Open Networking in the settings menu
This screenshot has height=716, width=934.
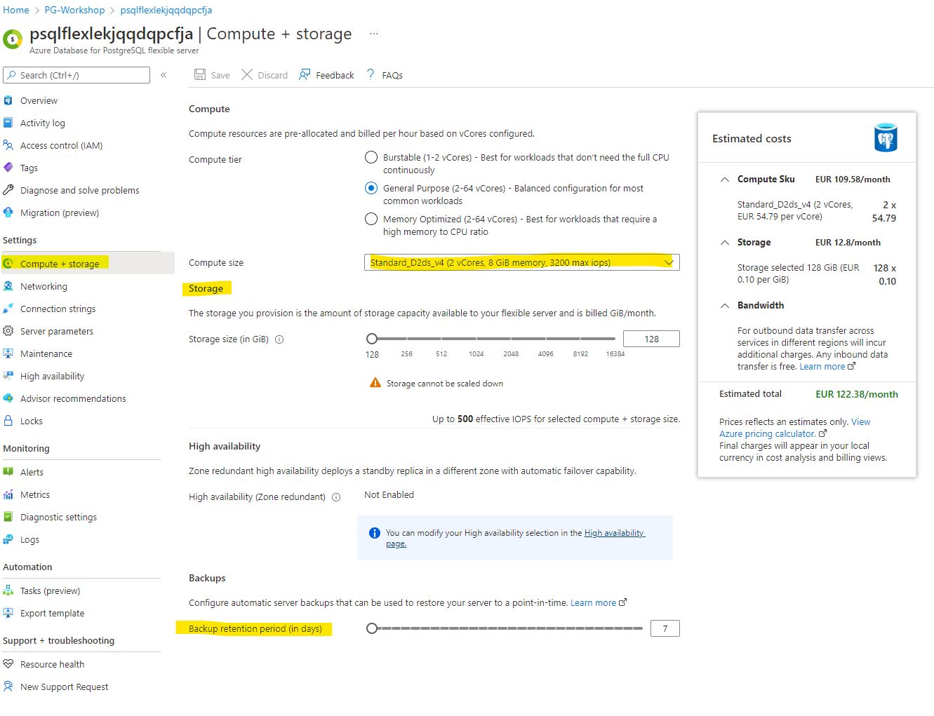[x=44, y=286]
